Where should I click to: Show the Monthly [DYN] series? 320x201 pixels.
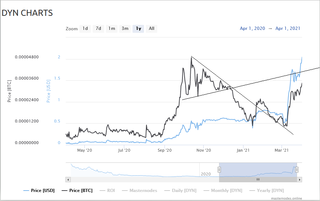coord(223,191)
